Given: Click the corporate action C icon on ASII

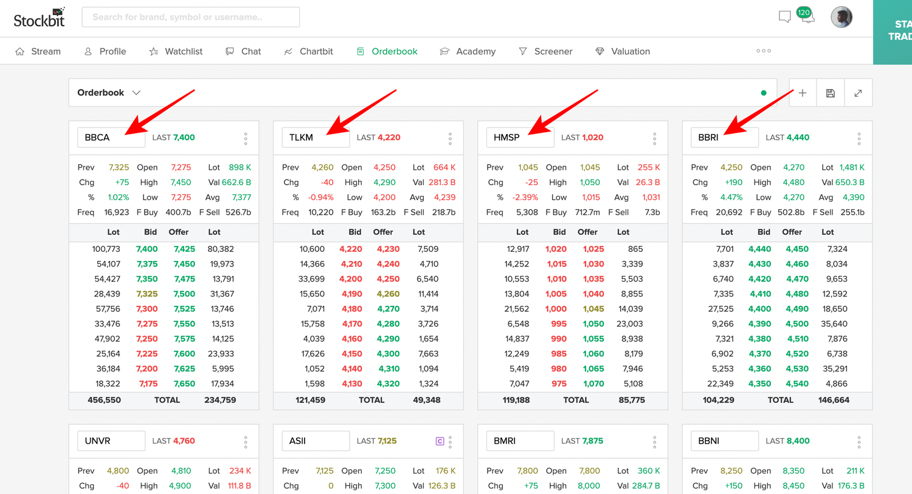Looking at the screenshot, I should [x=440, y=441].
